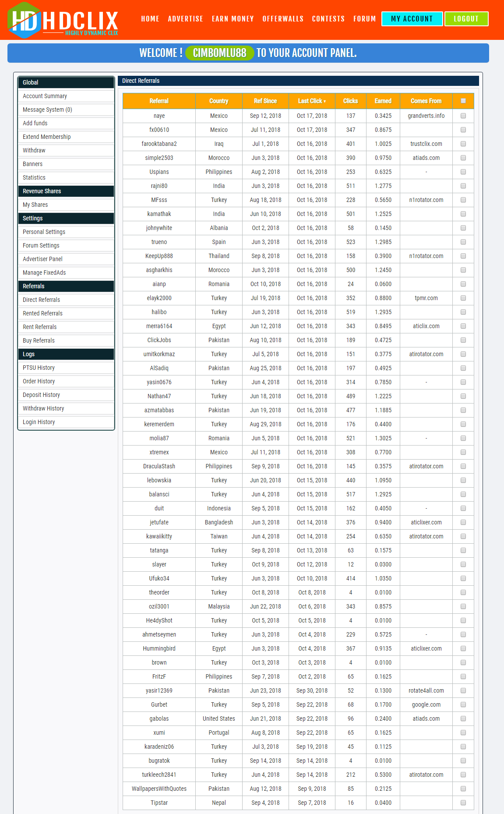Viewport: 504px width, 814px height.
Task: Click grandverts.info source cell
Action: pos(426,116)
